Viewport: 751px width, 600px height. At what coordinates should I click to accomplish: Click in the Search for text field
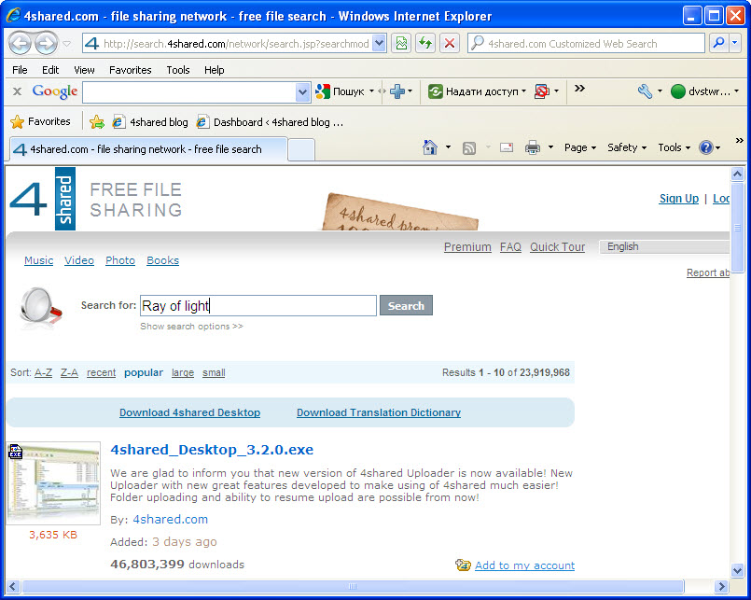click(258, 306)
